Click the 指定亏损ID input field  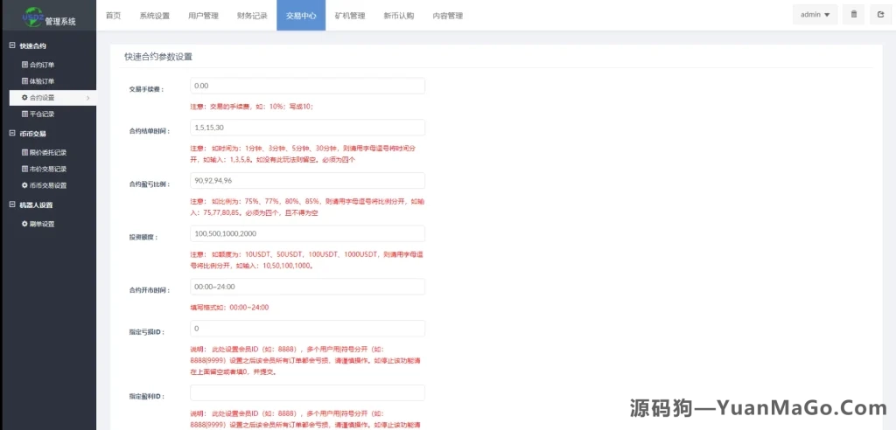pyautogui.click(x=307, y=329)
